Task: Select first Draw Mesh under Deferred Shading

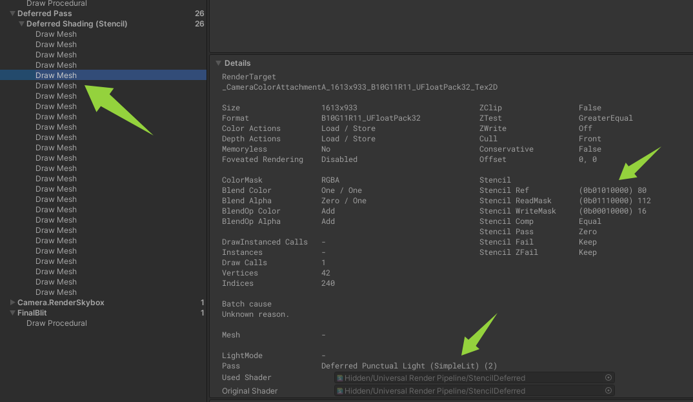Action: 56,34
